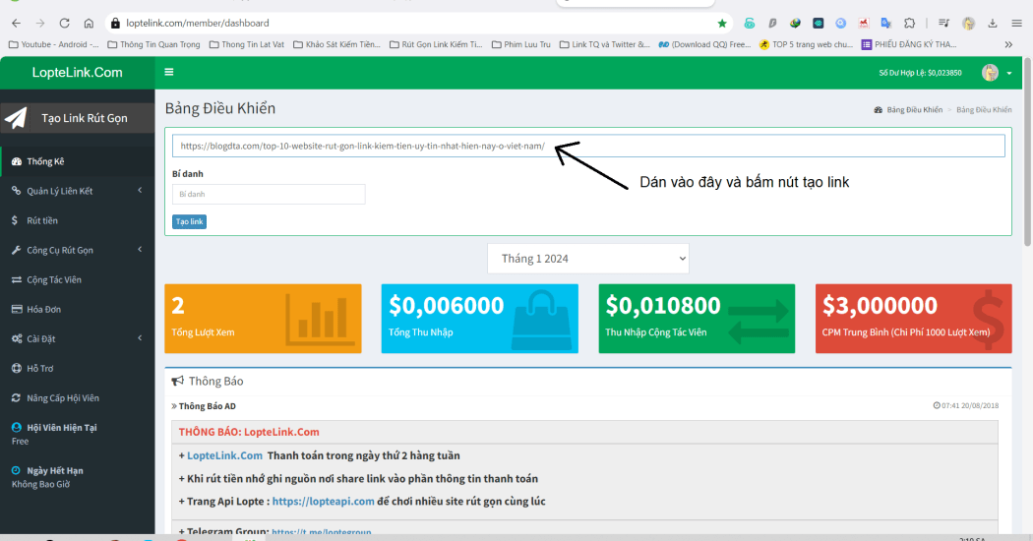Click the Hội Viên Hiện Tại user icon
Screen dimensions: 1033x541
pos(17,428)
